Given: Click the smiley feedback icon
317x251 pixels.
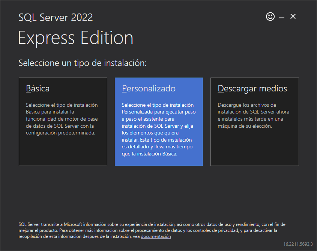Looking at the screenshot, I should 270,16.
